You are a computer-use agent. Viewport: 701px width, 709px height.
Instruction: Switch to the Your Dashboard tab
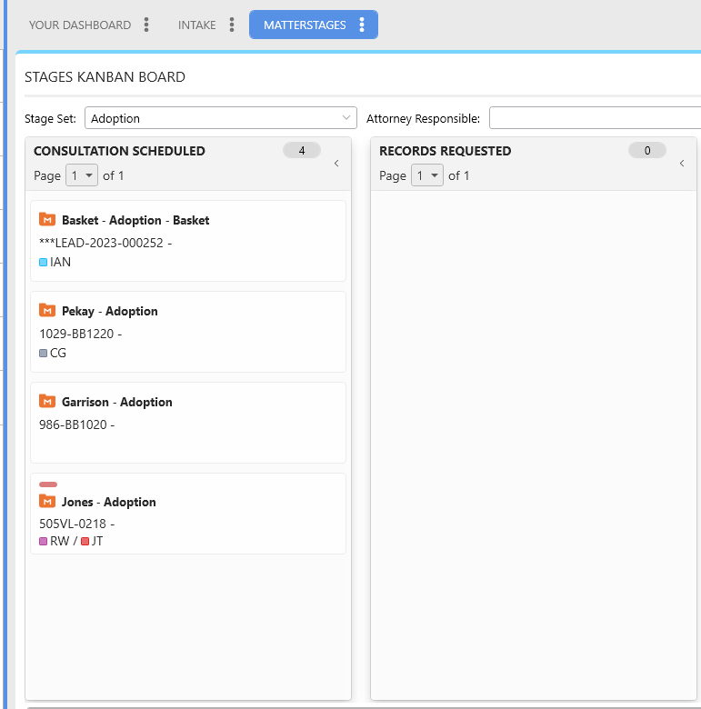coord(80,25)
